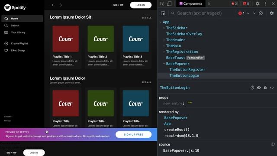This screenshot has height=156, width=277.
Task: Click the Search magnifier icon in sidebar
Action: coord(6,26)
